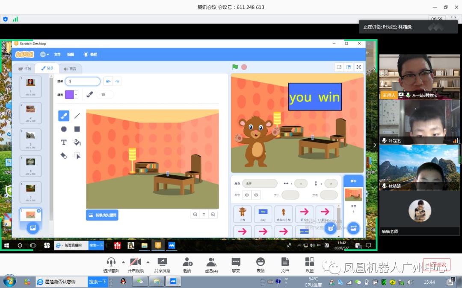Open the 表情 emoji reactions
The height and width of the screenshot is (288, 462).
[261, 265]
